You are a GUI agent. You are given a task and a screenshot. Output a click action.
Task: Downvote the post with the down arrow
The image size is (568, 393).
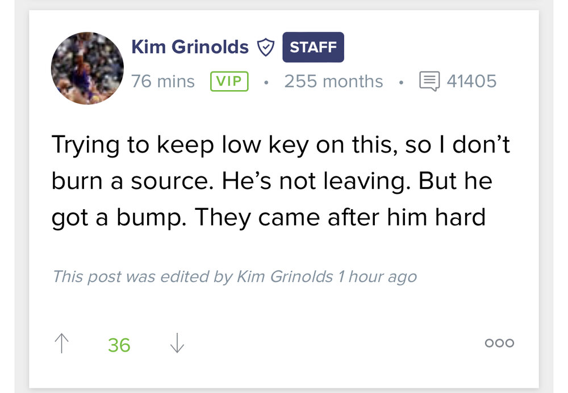tap(177, 344)
